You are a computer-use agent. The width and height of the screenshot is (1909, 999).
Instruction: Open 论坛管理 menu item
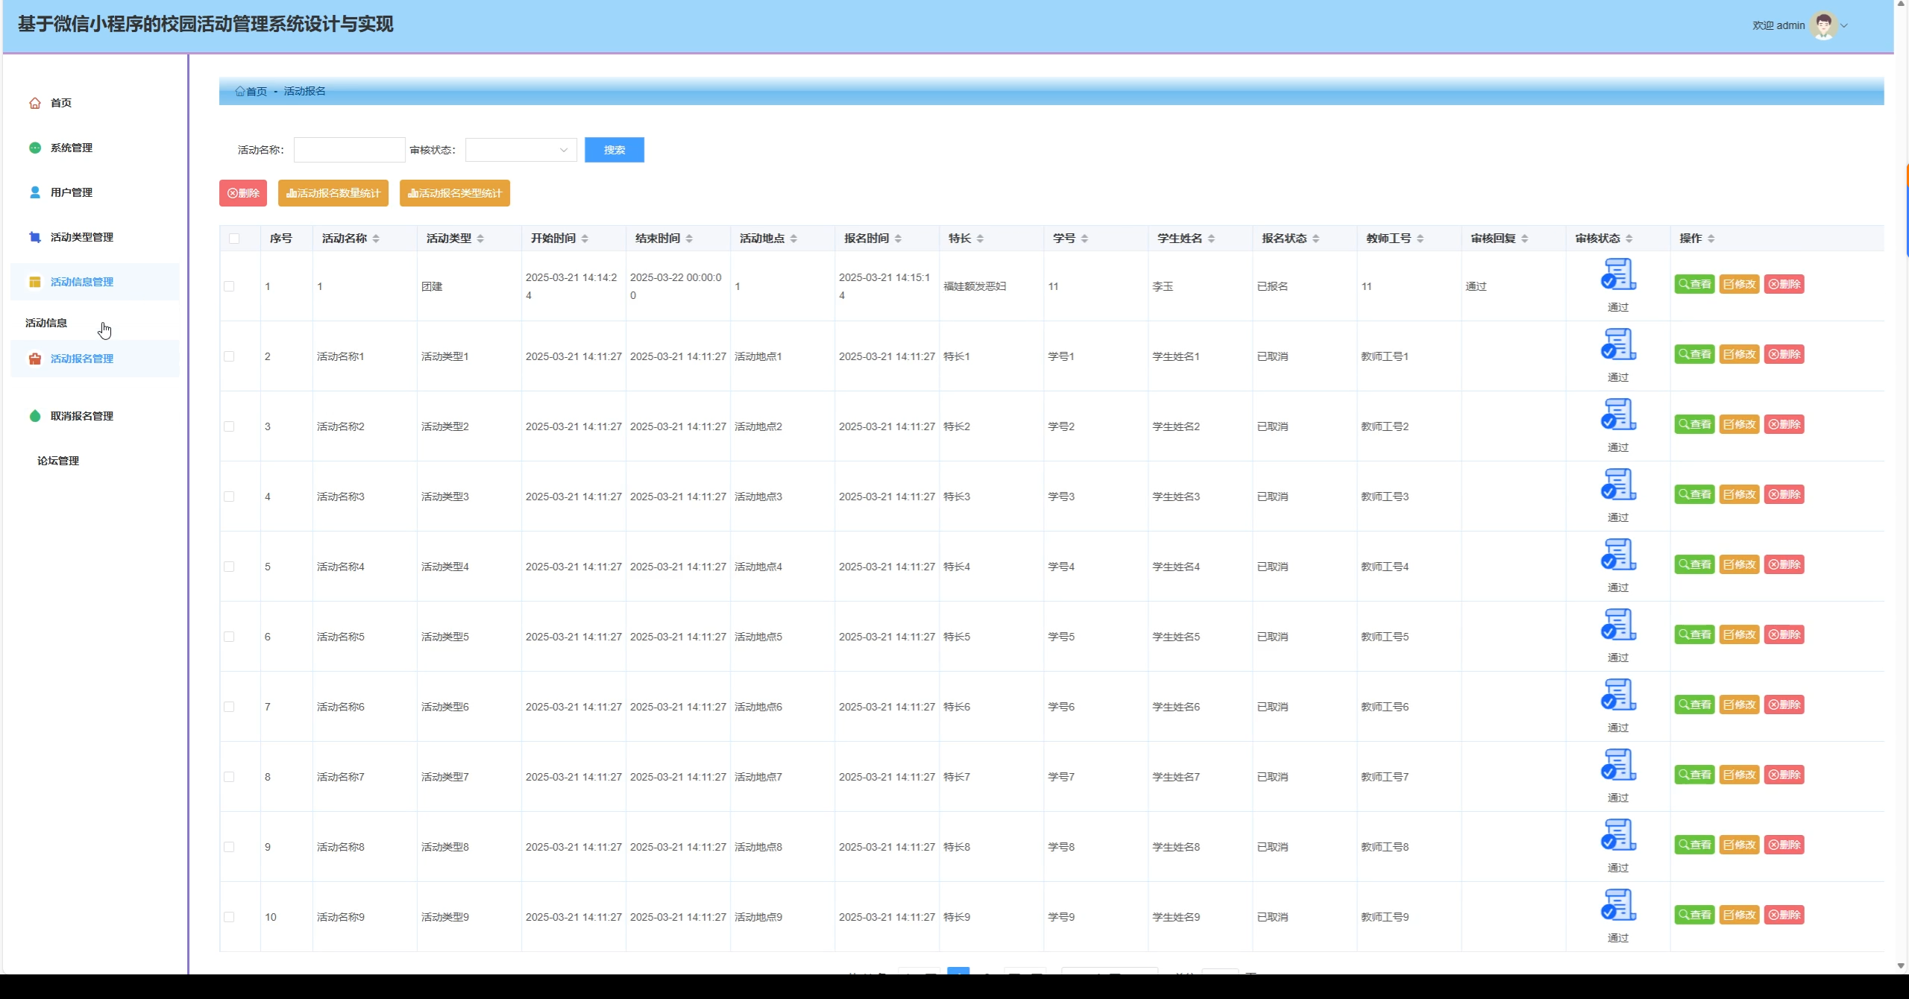[x=58, y=461]
